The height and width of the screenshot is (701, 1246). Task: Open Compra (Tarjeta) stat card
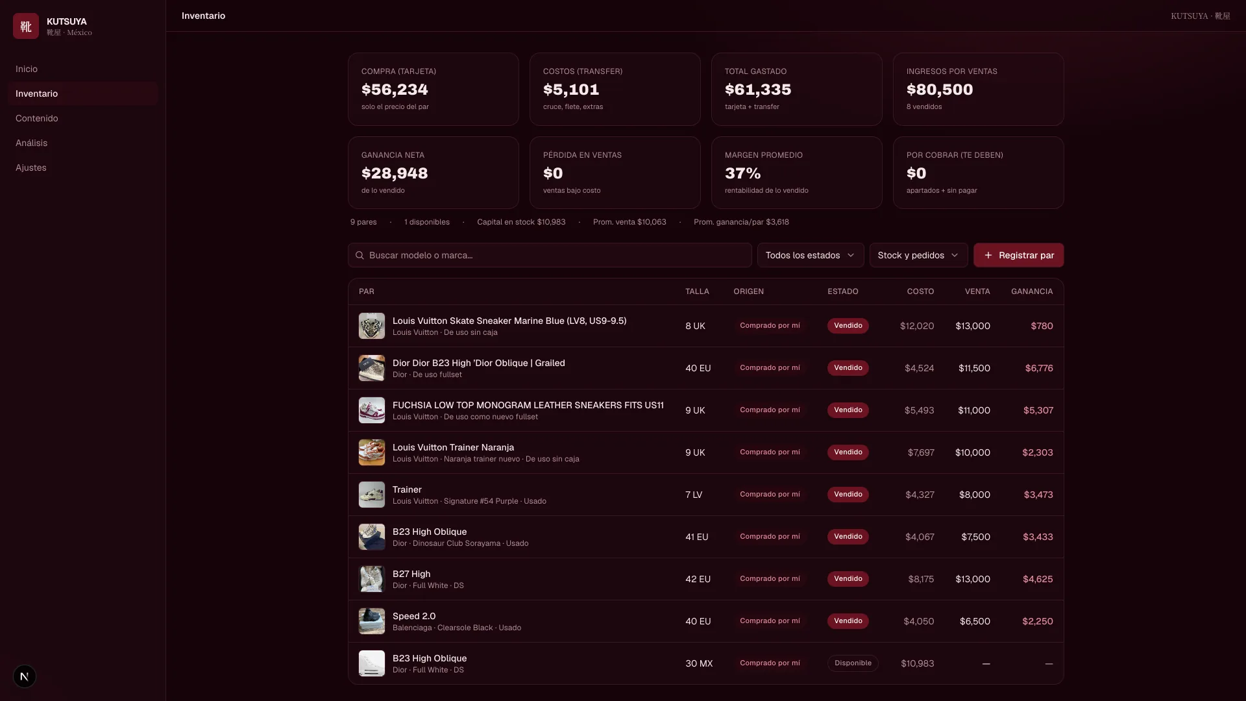point(434,89)
